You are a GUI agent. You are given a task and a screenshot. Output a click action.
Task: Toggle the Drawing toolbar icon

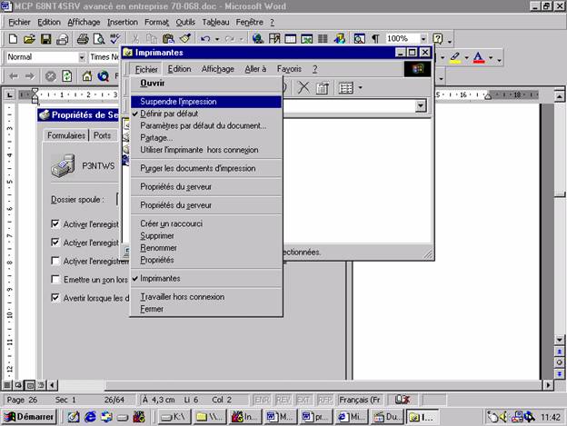click(x=340, y=39)
